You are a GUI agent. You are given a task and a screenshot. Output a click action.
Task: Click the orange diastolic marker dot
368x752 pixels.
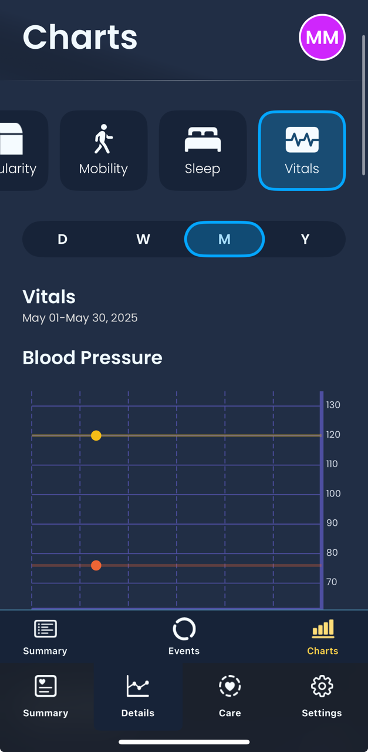(x=96, y=565)
